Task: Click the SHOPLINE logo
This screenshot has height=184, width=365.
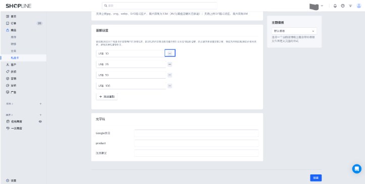Action: (19, 6)
